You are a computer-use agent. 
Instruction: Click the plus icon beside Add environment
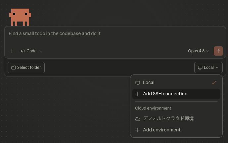coord(138,130)
